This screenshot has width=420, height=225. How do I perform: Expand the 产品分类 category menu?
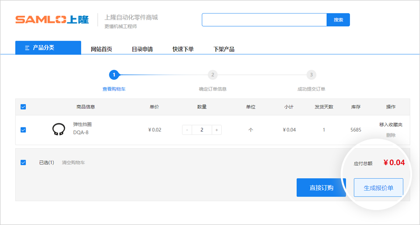[x=48, y=48]
